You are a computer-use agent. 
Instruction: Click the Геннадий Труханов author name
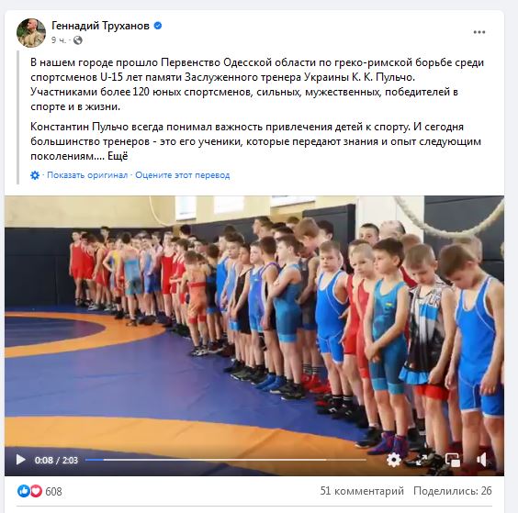tap(100, 26)
